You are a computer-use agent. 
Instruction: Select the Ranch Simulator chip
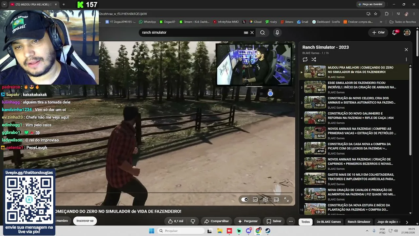tap(359, 222)
